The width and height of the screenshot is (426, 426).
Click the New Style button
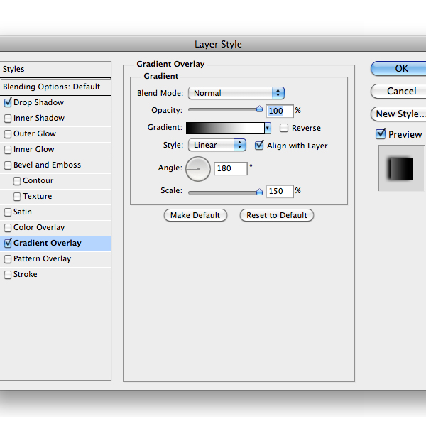point(398,114)
